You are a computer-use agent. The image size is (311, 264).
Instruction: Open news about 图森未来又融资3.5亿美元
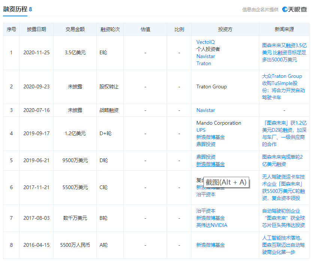tap(284, 52)
